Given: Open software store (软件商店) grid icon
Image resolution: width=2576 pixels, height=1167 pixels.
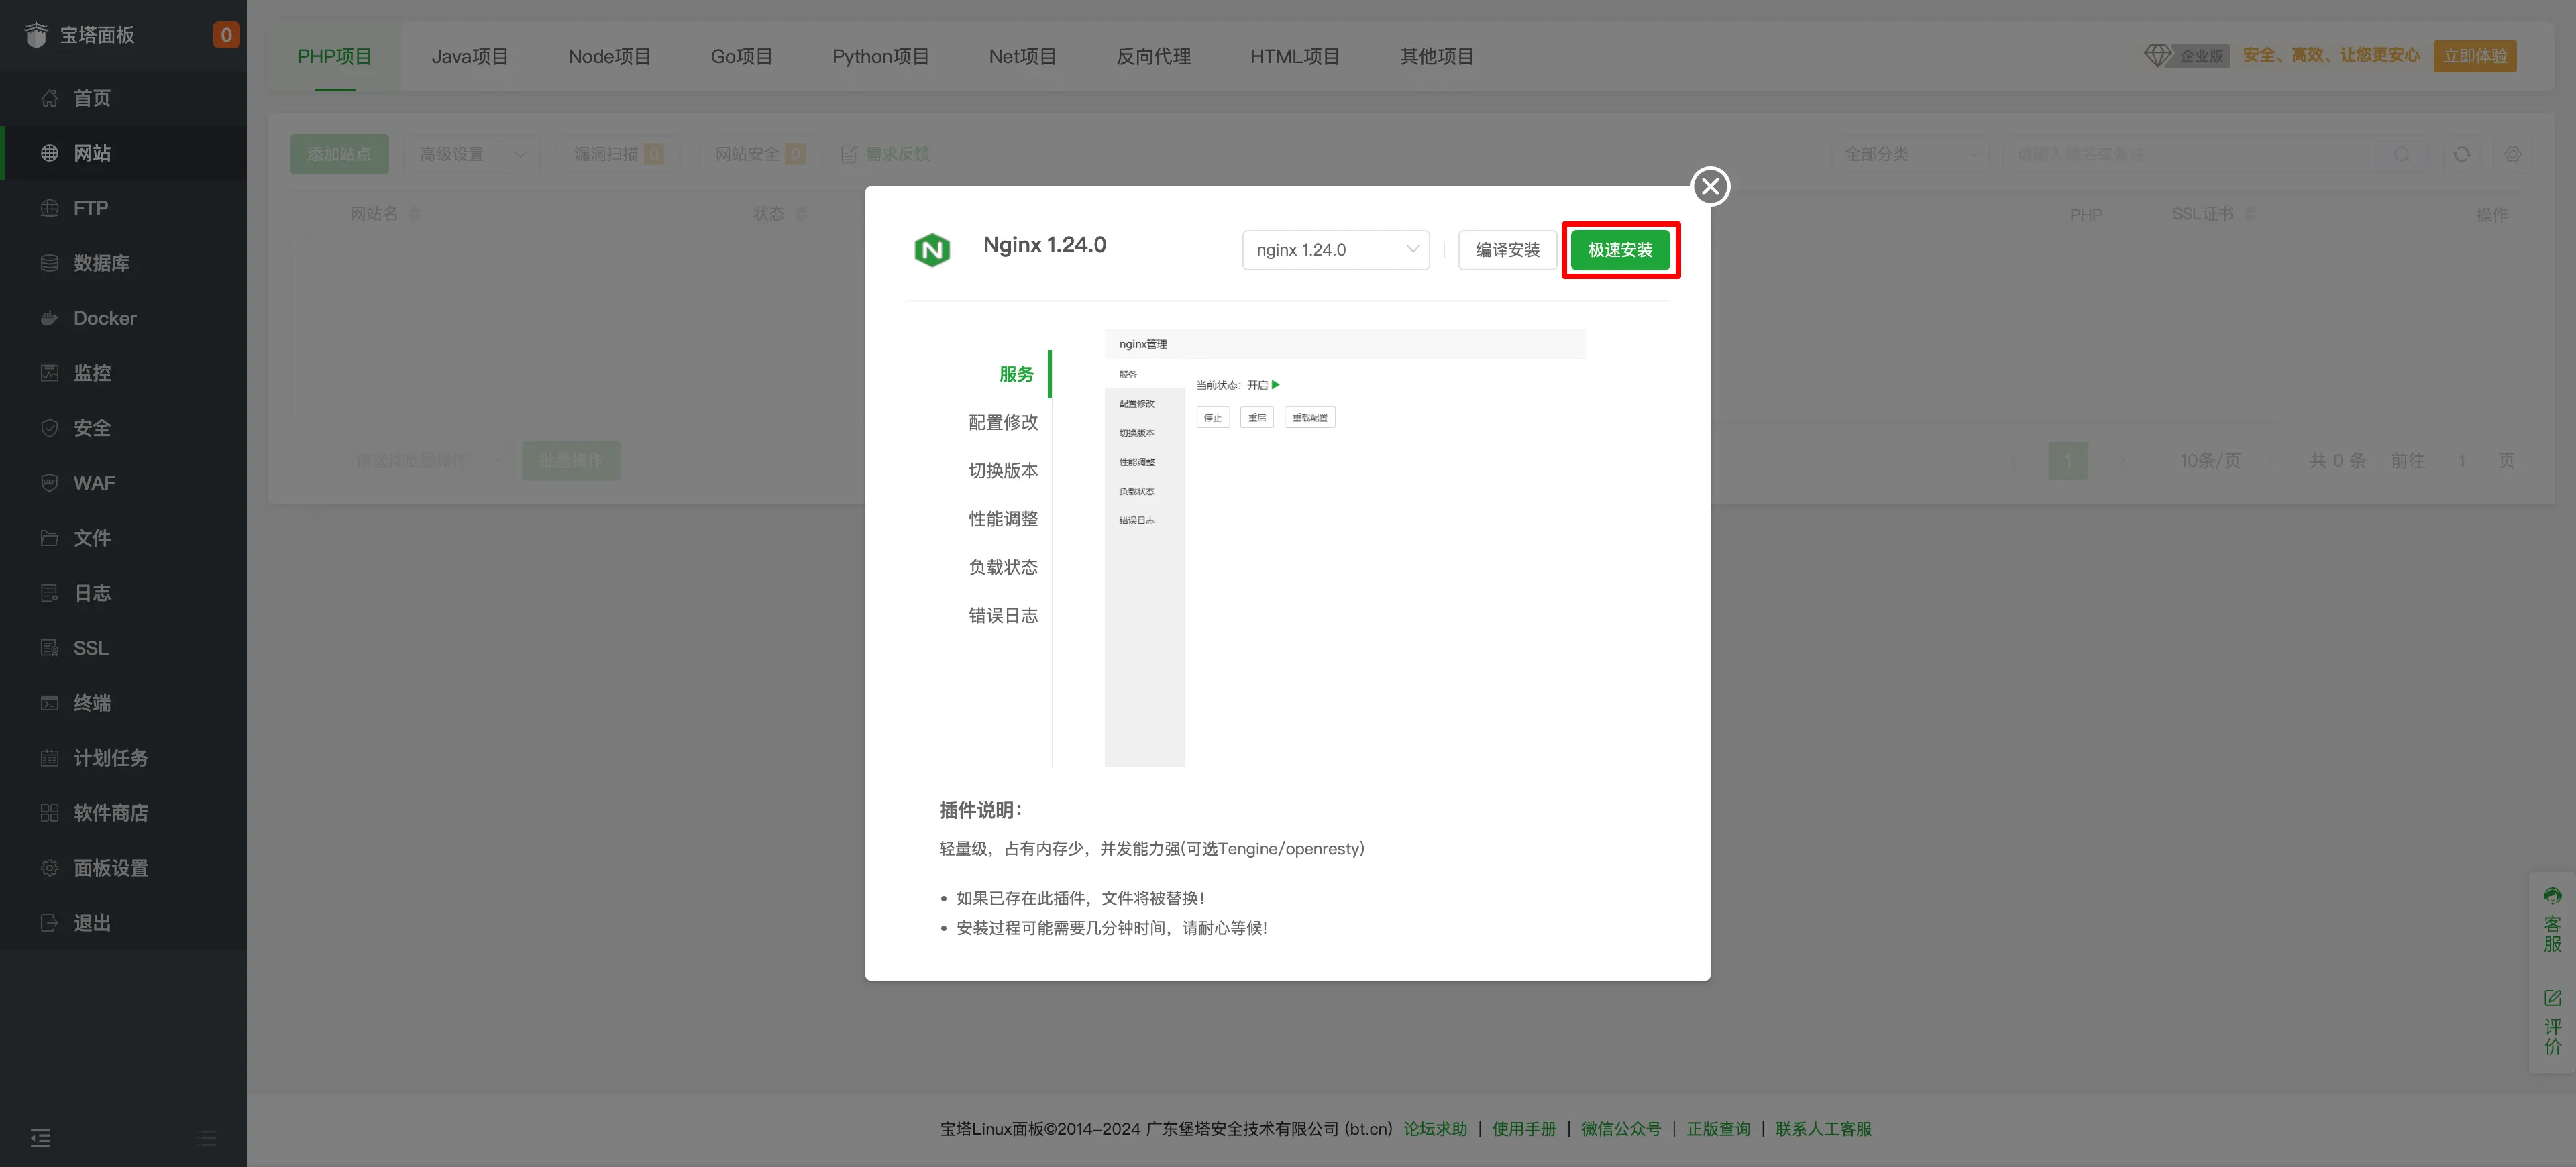Looking at the screenshot, I should pos(49,813).
